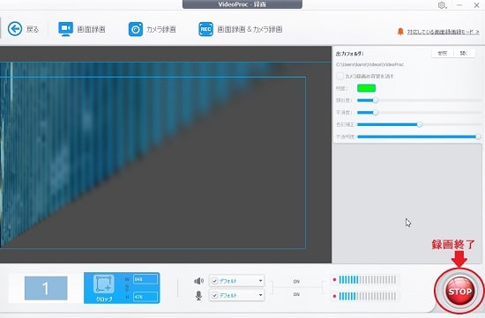
Task: Click the speaker ON status label
Action: (x=296, y=282)
